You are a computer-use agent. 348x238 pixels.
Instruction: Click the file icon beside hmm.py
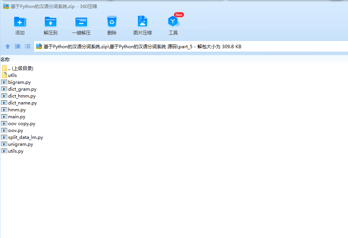click(x=4, y=109)
